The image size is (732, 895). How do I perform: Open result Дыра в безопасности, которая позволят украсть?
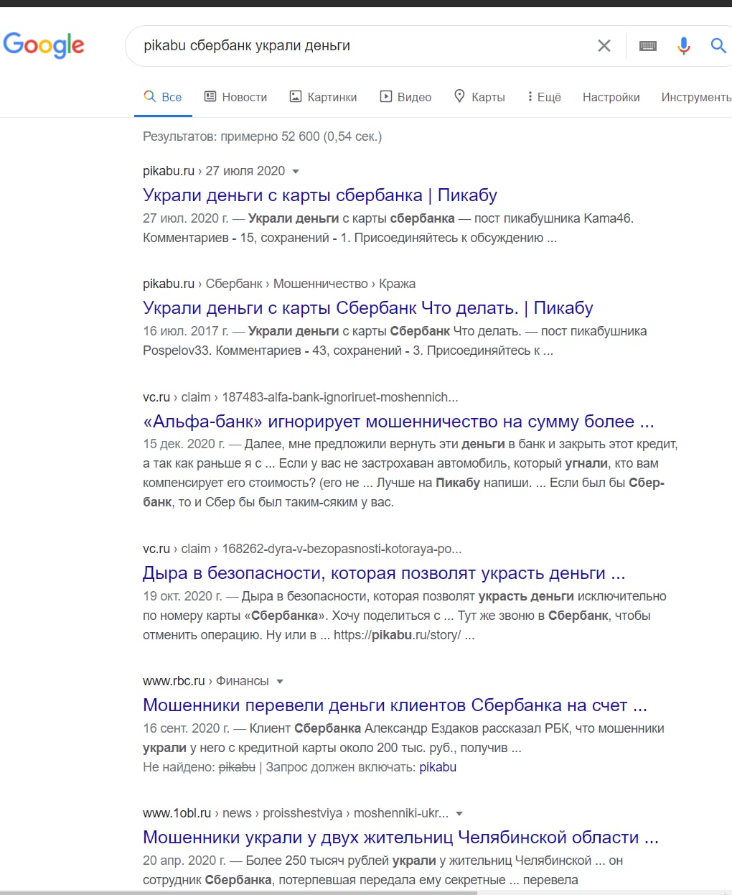pyautogui.click(x=384, y=573)
